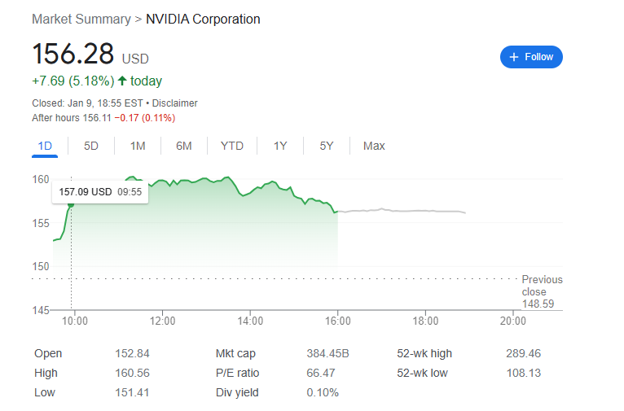Switch to the 1Y chart tab
This screenshot has height=411, width=624.
point(280,146)
